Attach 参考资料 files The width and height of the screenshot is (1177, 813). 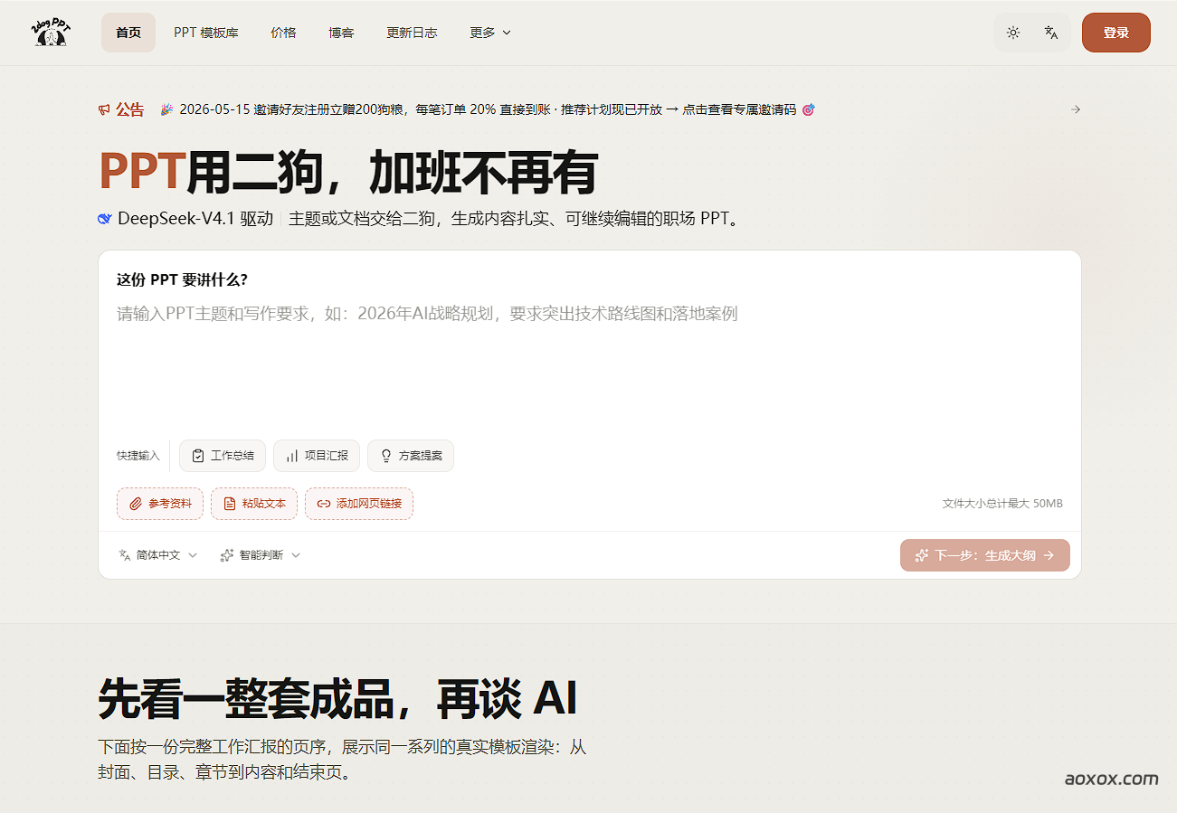click(160, 504)
